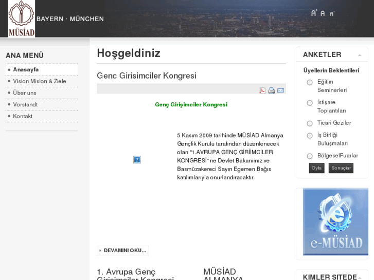Click green Genç Girişimciler Kongresi heading link
Image resolution: width=374 pixels, height=280 pixels.
[x=191, y=105]
